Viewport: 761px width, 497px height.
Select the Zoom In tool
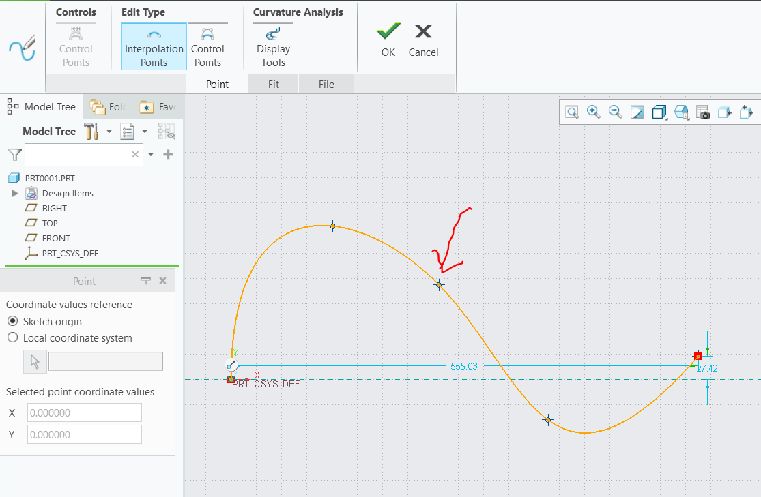593,111
